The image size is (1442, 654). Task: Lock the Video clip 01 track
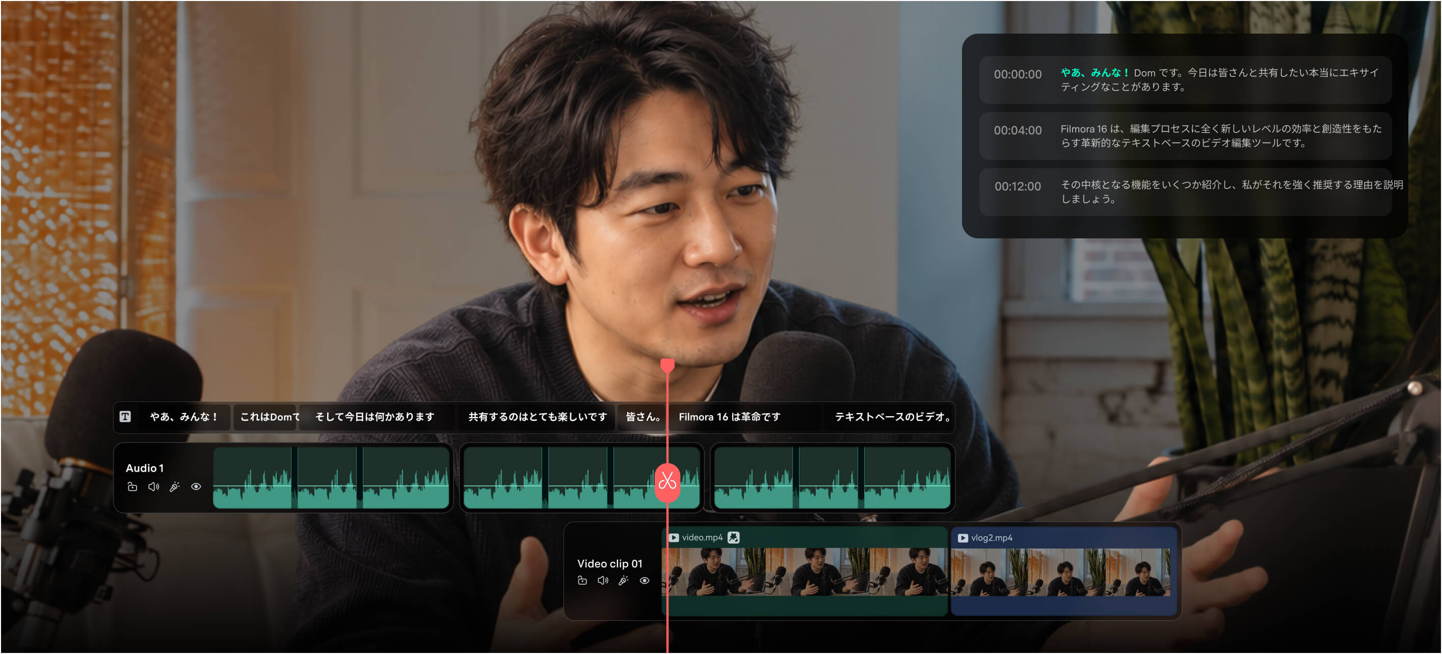(x=582, y=581)
